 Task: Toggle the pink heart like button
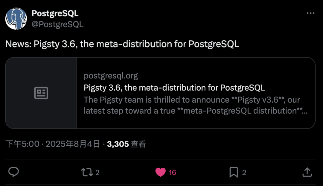pyautogui.click(x=161, y=172)
